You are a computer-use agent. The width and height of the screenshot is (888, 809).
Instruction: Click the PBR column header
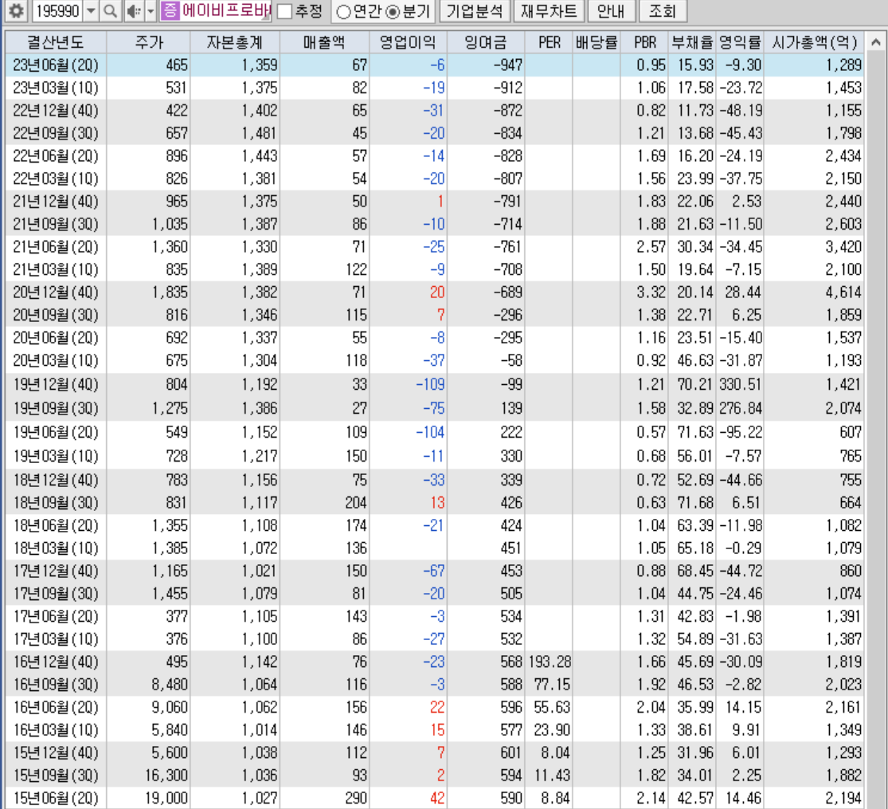(644, 42)
